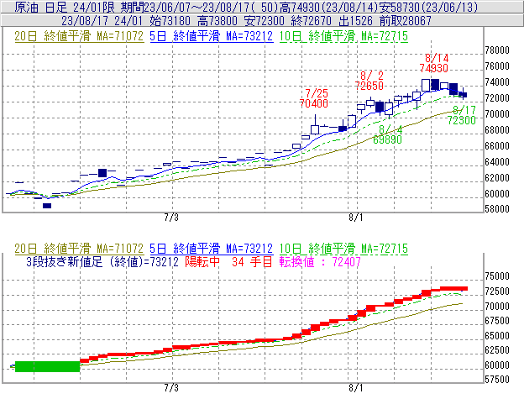Click the 20日 終値平滑 MA=71072 legend in upper chart

(x=79, y=36)
